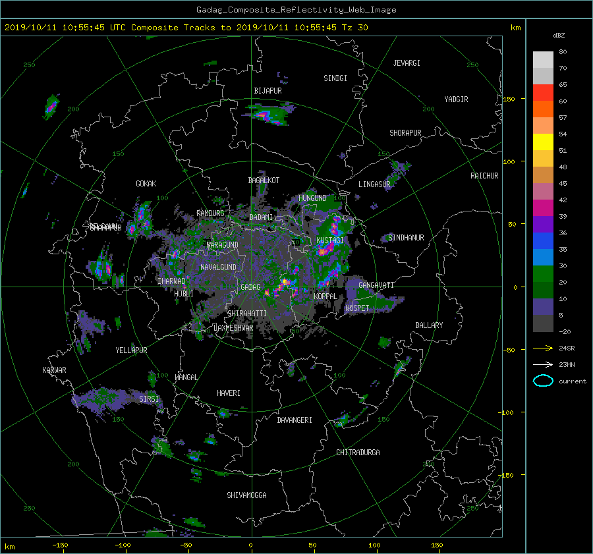The width and height of the screenshot is (593, 554).
Task: Click the 'DHARWAD' city label
Action: [172, 281]
